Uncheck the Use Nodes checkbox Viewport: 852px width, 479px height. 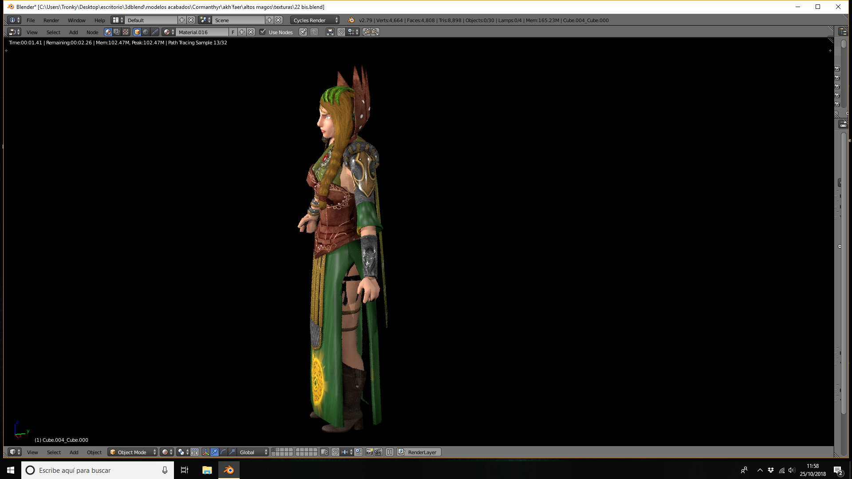(263, 32)
